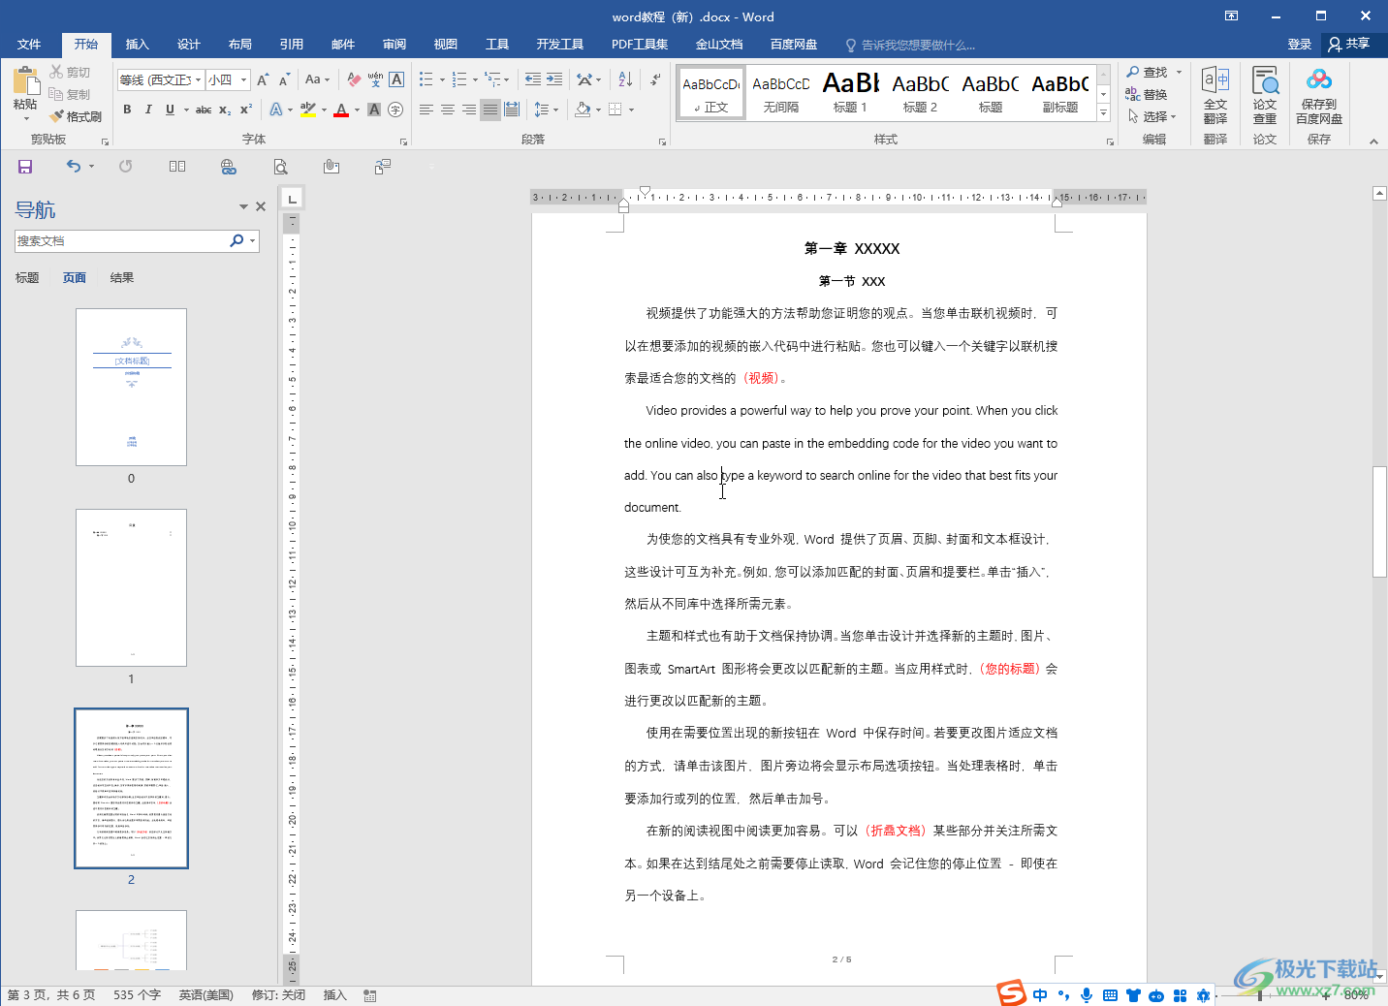Apply the No Spacing (无间隔) style
The image size is (1388, 1006).
[781, 93]
